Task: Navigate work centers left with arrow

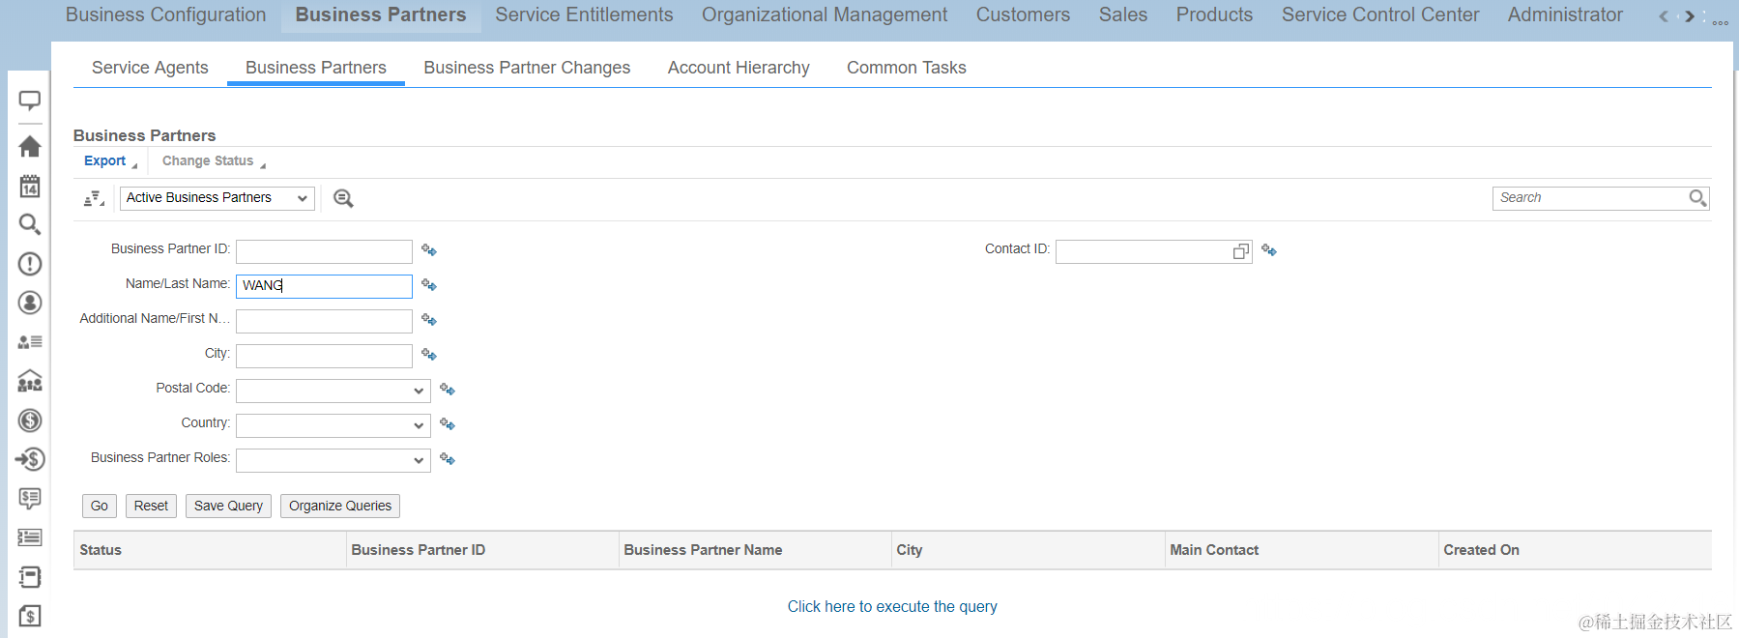Action: pos(1664,16)
